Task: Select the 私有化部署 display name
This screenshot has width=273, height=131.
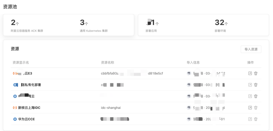Action: pyautogui.click(x=31, y=85)
